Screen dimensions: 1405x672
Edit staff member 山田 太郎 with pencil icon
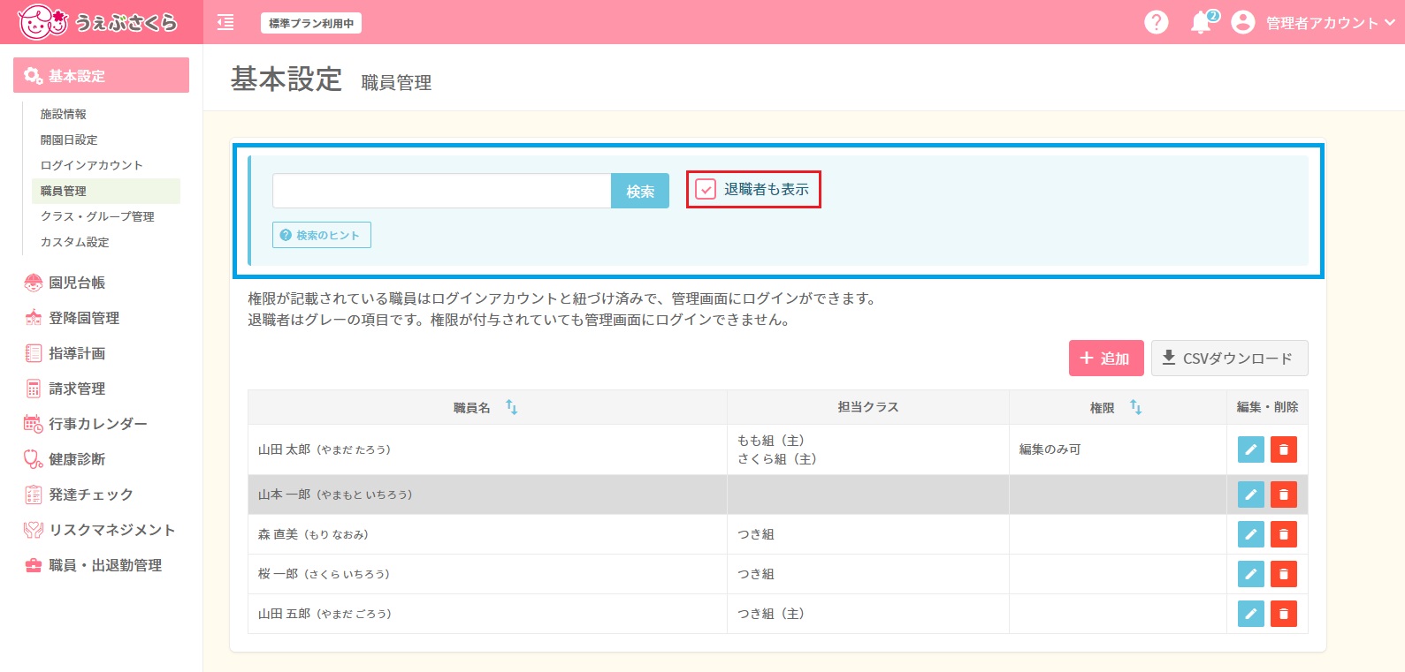(1250, 449)
